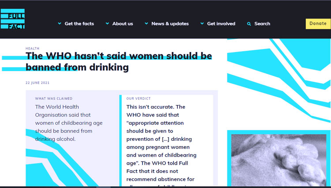Open the About us menu
The height and width of the screenshot is (188, 331).
pyautogui.click(x=123, y=24)
